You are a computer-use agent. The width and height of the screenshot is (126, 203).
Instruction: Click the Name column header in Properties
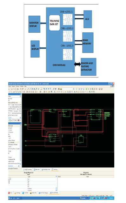pos(59,177)
